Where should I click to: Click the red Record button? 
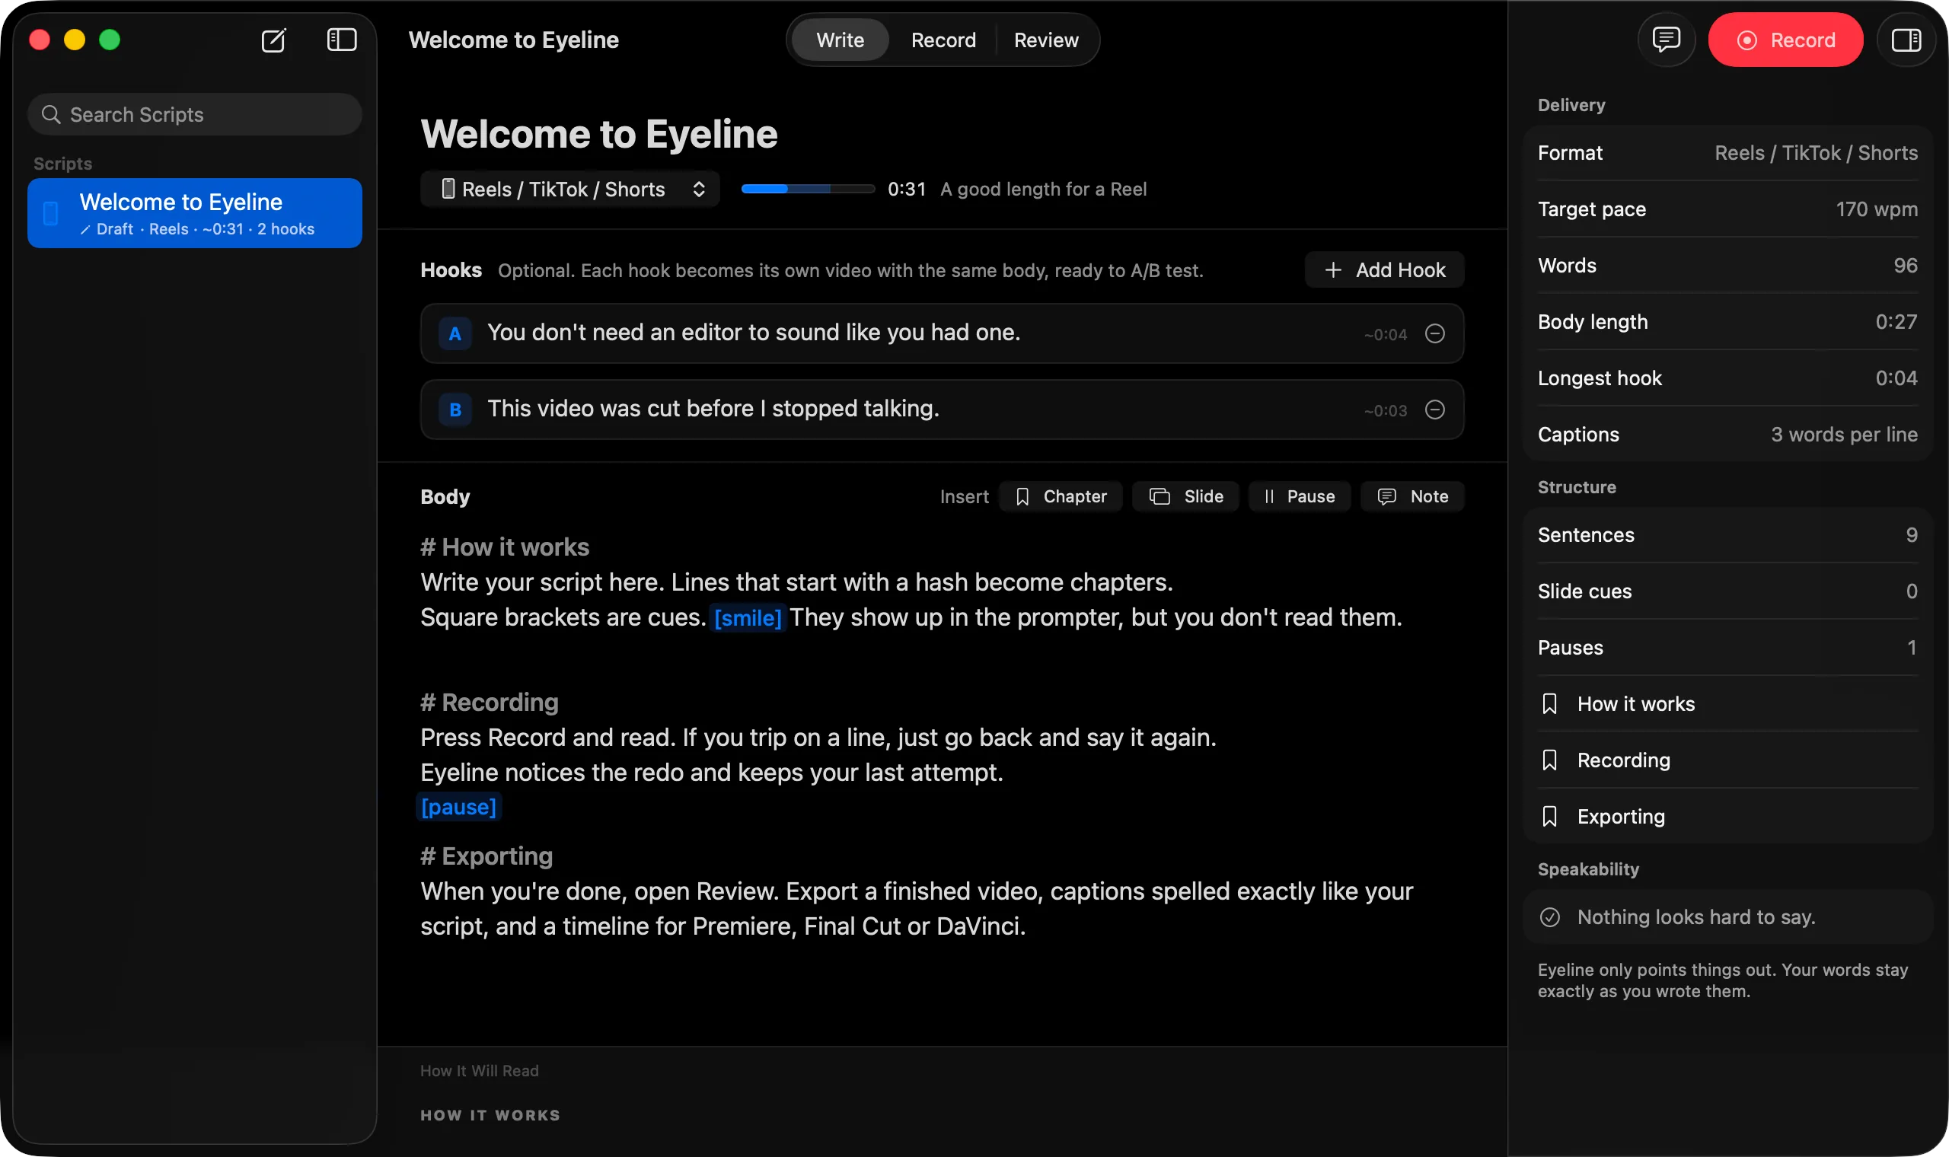coord(1785,40)
